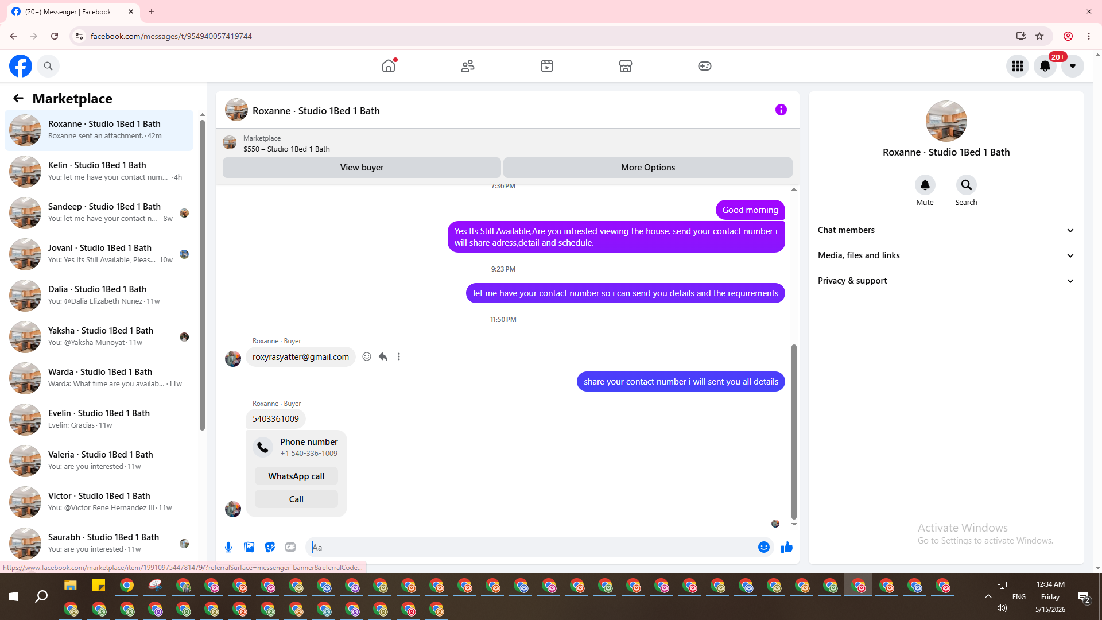Open Evelin Studio 1Bed 1 Bath conversation
The width and height of the screenshot is (1102, 620).
pyautogui.click(x=99, y=420)
